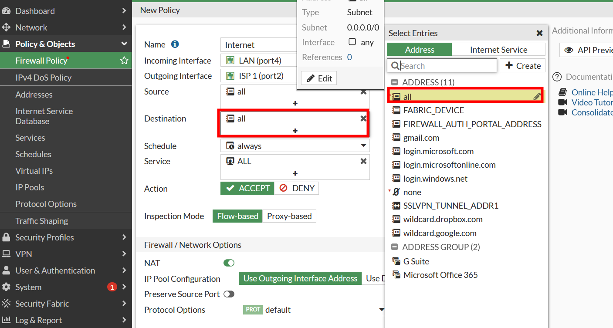Click the Create button
This screenshot has height=328, width=613.
click(x=522, y=66)
